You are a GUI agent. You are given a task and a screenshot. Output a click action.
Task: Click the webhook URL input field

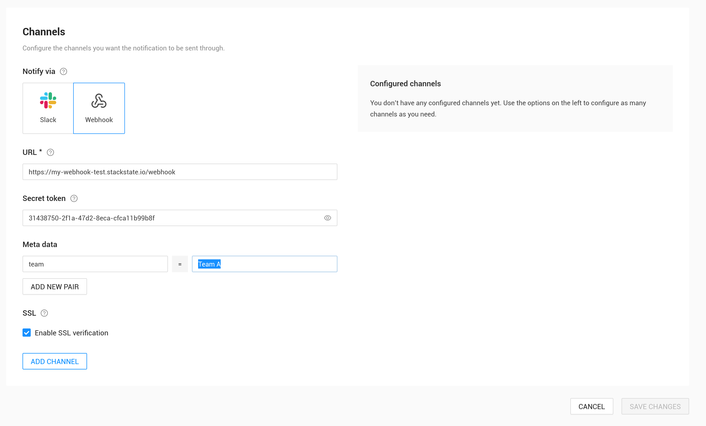pyautogui.click(x=180, y=172)
